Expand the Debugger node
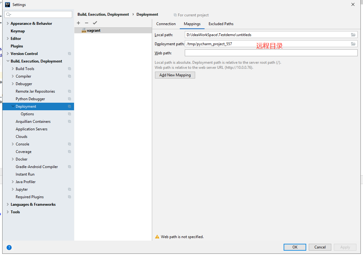The image size is (363, 256). coord(13,84)
